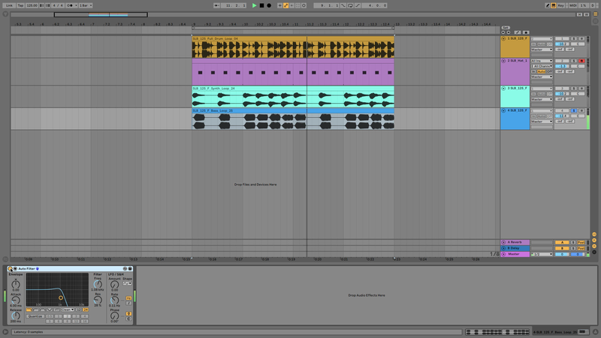
Task: Choose 12 dB filter slope button
Action: (x=78, y=309)
